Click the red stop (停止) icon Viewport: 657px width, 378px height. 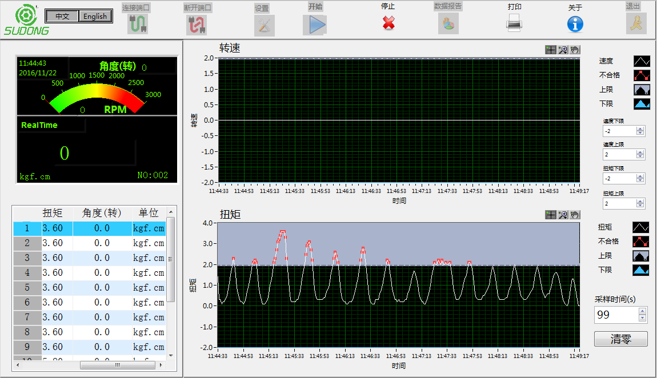click(388, 23)
